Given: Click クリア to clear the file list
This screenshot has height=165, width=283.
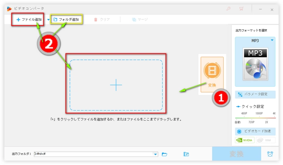Looking at the screenshot, I should coord(101,19).
